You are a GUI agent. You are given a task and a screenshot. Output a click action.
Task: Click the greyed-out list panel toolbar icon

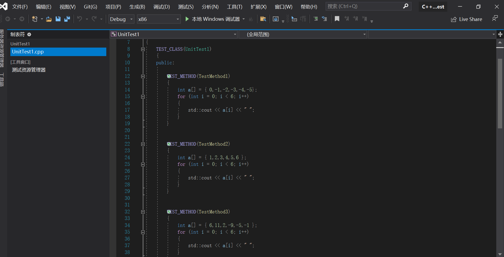[303, 19]
